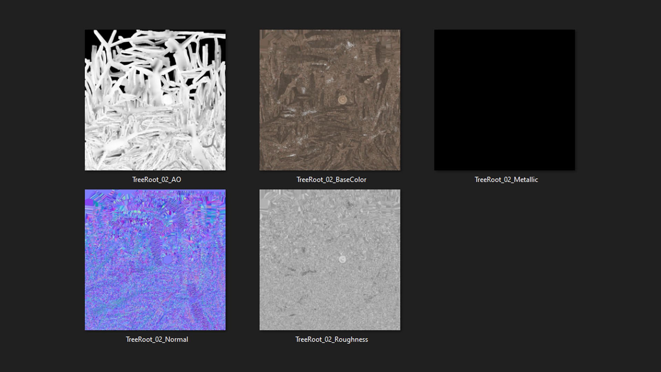Click empty area below the Roughness label
The width and height of the screenshot is (661, 372).
point(331,358)
